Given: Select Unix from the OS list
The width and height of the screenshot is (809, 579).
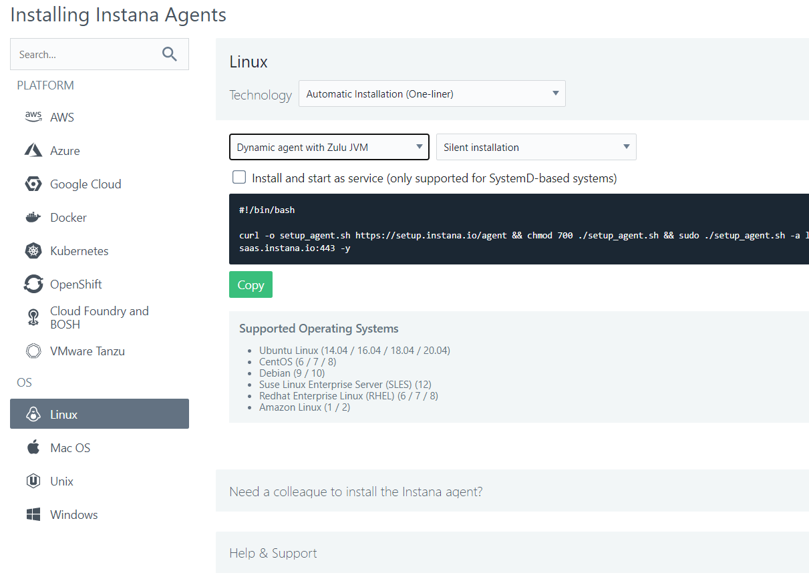Looking at the screenshot, I should (61, 481).
